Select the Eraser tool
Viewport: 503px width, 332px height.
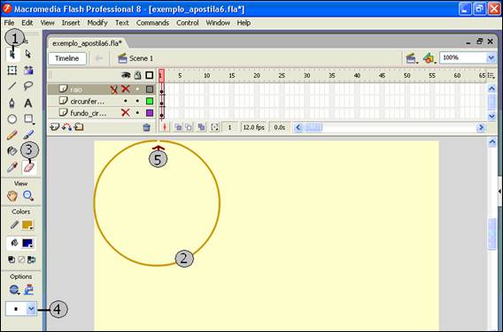tap(29, 167)
